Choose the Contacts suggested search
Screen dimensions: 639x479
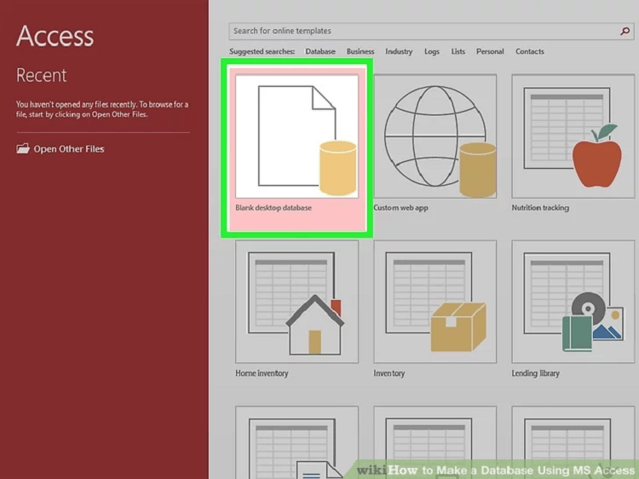[529, 52]
